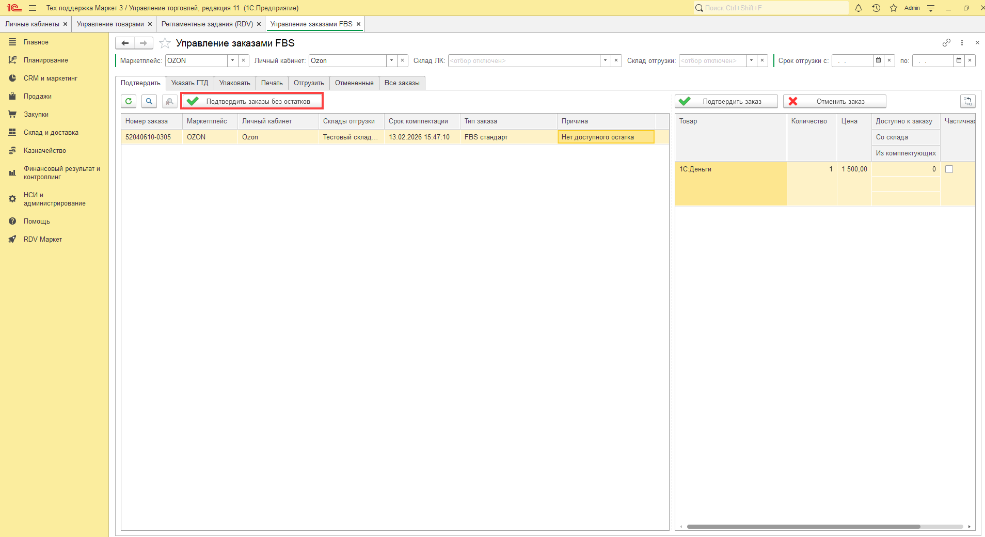Click the refresh list icon
Viewport: 985px width, 537px height.
129,101
